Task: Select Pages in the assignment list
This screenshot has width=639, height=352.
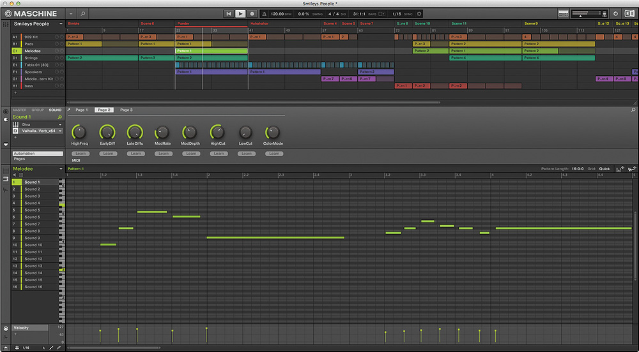Action: pos(19,159)
